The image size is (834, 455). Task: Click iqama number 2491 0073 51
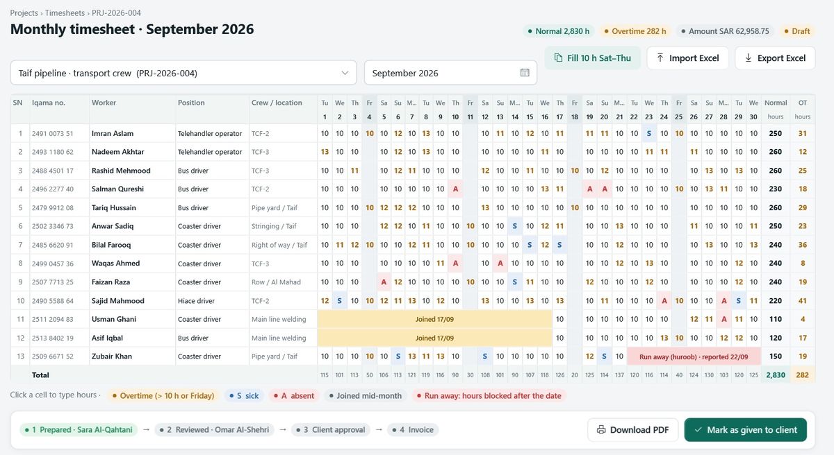click(x=52, y=133)
